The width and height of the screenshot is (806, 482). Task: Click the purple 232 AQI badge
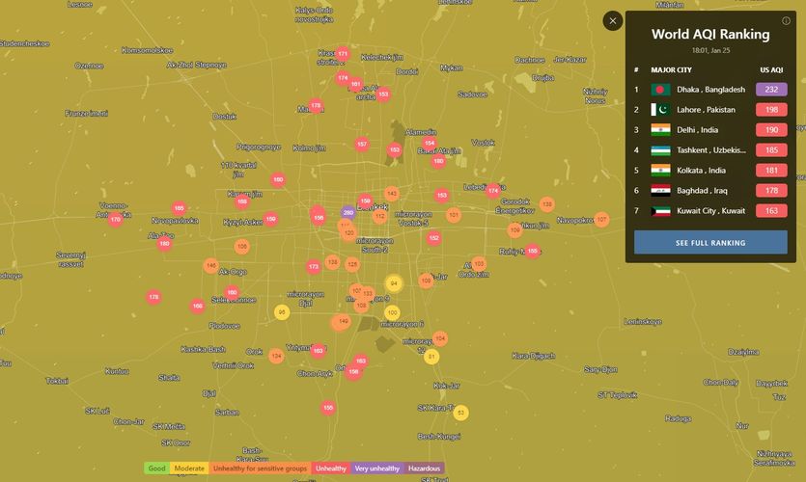click(770, 90)
